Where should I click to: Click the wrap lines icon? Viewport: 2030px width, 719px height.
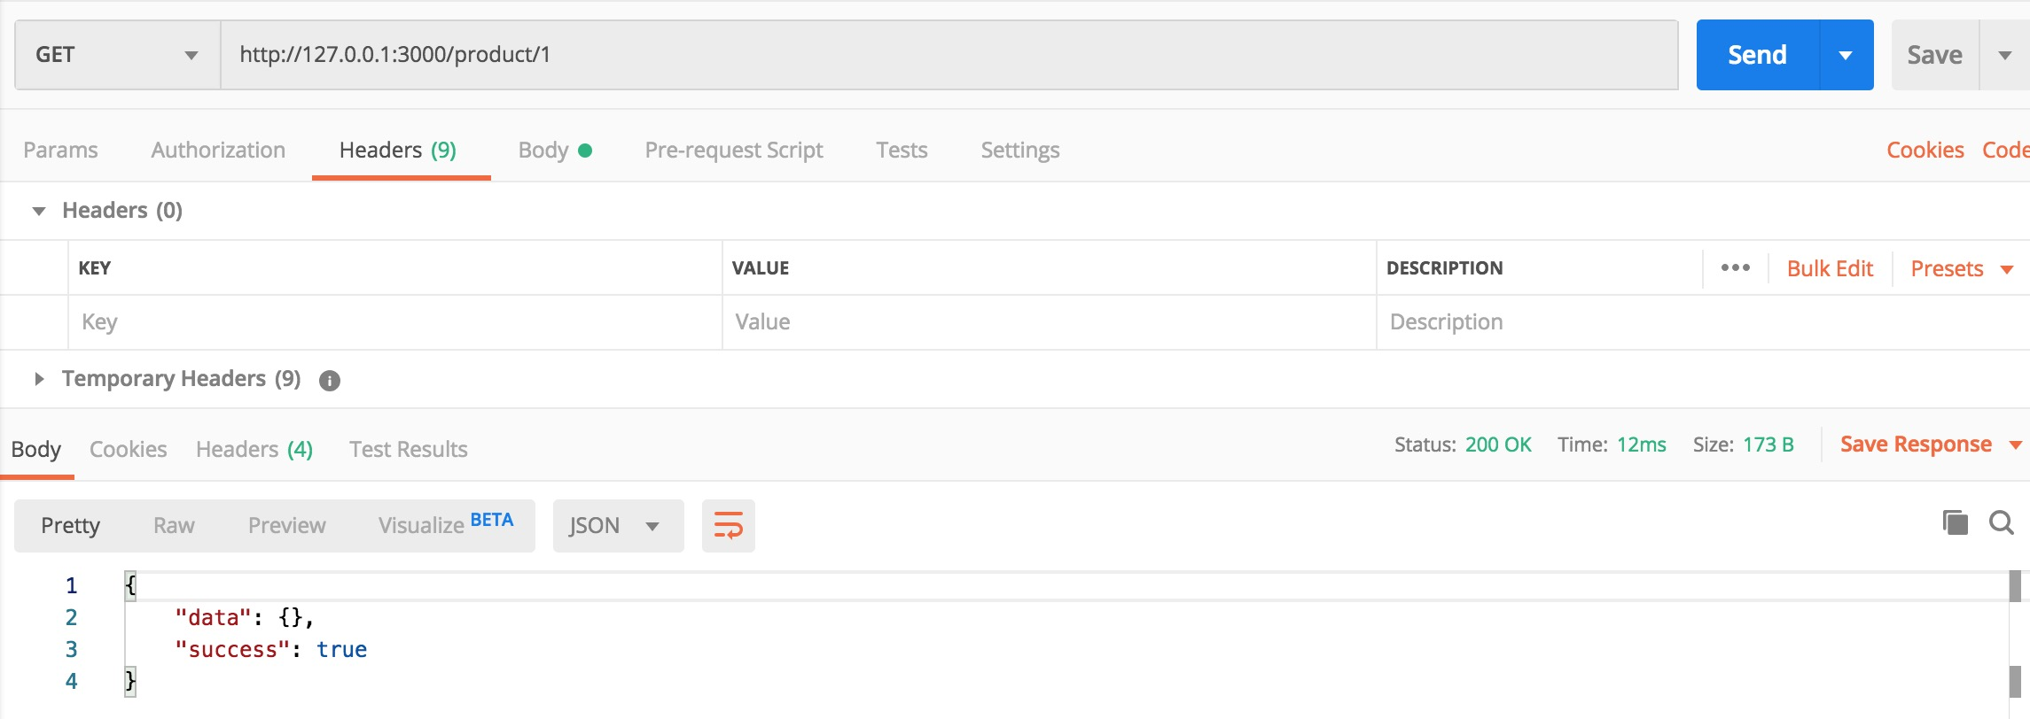click(728, 526)
